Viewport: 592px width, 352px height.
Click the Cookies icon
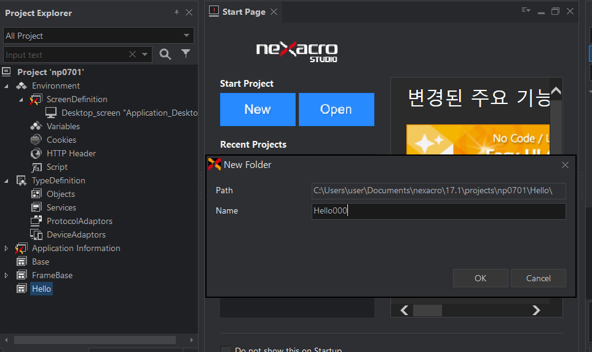coord(36,140)
